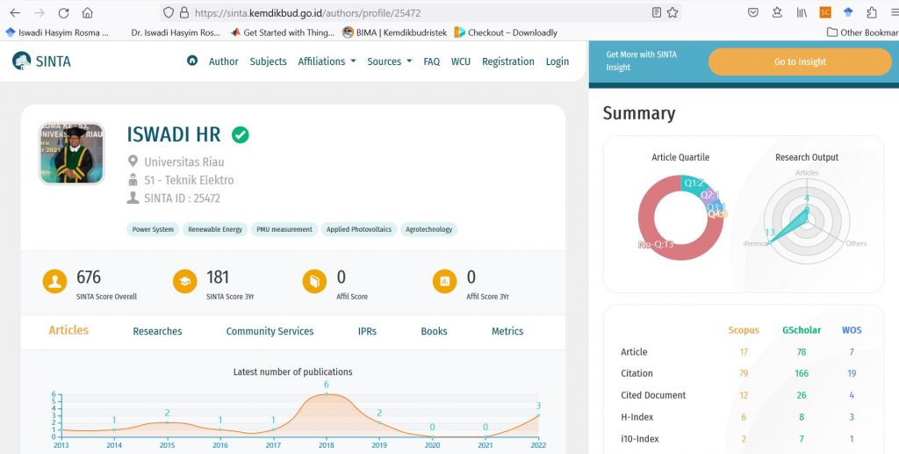Click the author profile photo
This screenshot has width=899, height=454.
pyautogui.click(x=72, y=153)
